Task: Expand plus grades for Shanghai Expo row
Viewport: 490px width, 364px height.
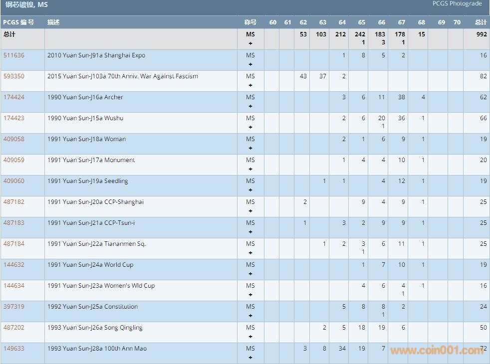Action: 250,64
